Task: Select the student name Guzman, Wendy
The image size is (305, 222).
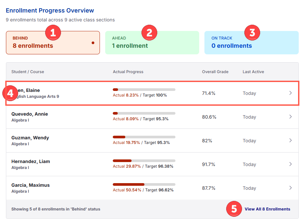Action: pos(30,138)
